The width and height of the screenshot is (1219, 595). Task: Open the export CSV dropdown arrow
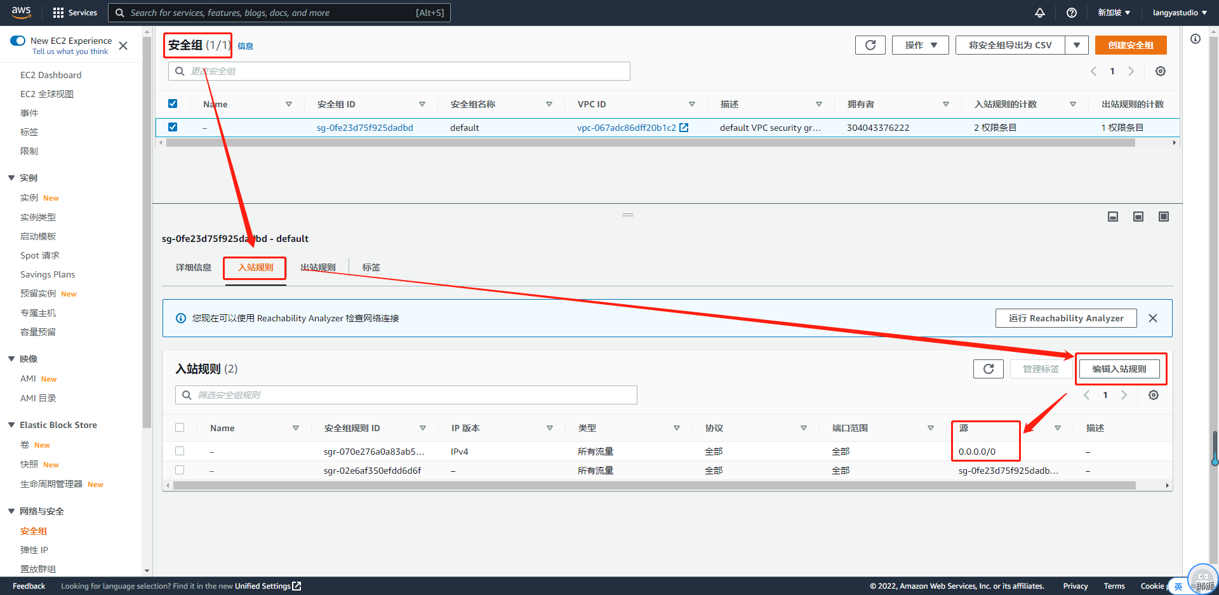[x=1077, y=45]
